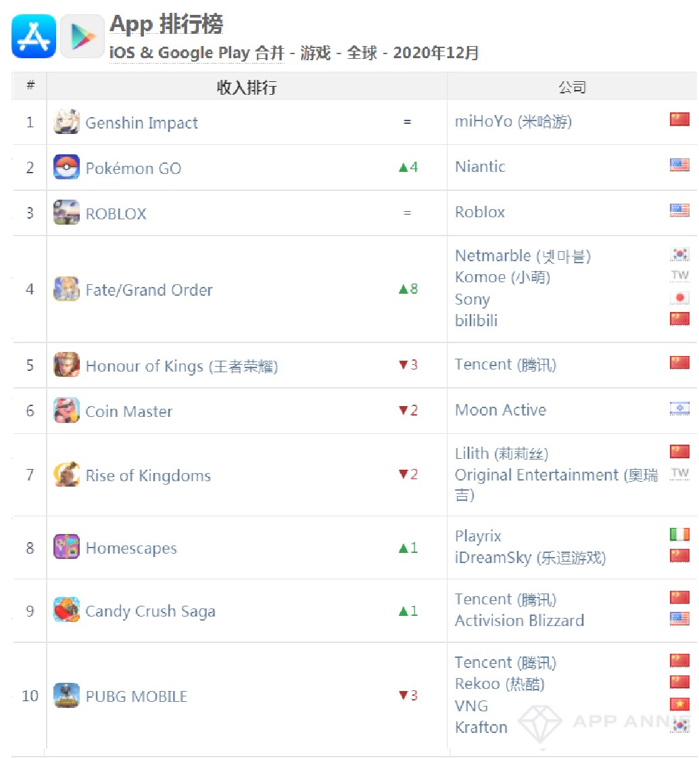
Task: Open the Pokémon GO app icon
Action: point(67,167)
